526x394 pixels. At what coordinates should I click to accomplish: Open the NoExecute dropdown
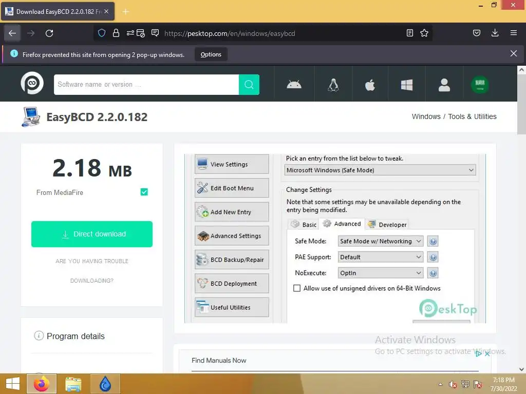[381, 273]
